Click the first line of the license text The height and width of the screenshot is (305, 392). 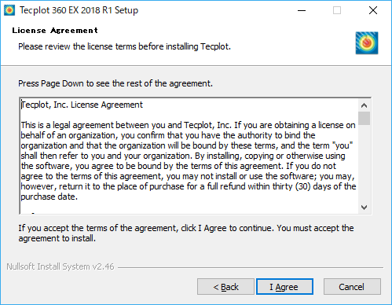pyautogui.click(x=82, y=105)
